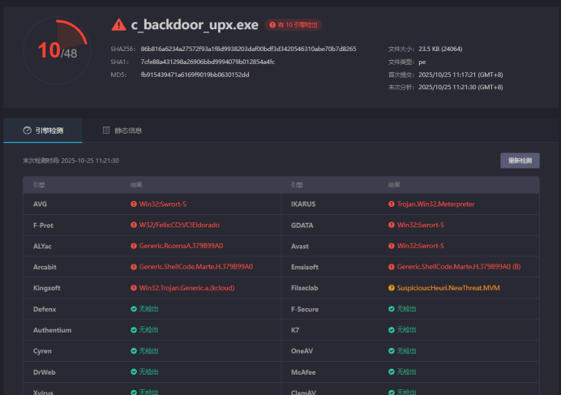The width and height of the screenshot is (561, 395).
Task: Click the document icon on 静态信息 tab
Action: click(x=106, y=131)
